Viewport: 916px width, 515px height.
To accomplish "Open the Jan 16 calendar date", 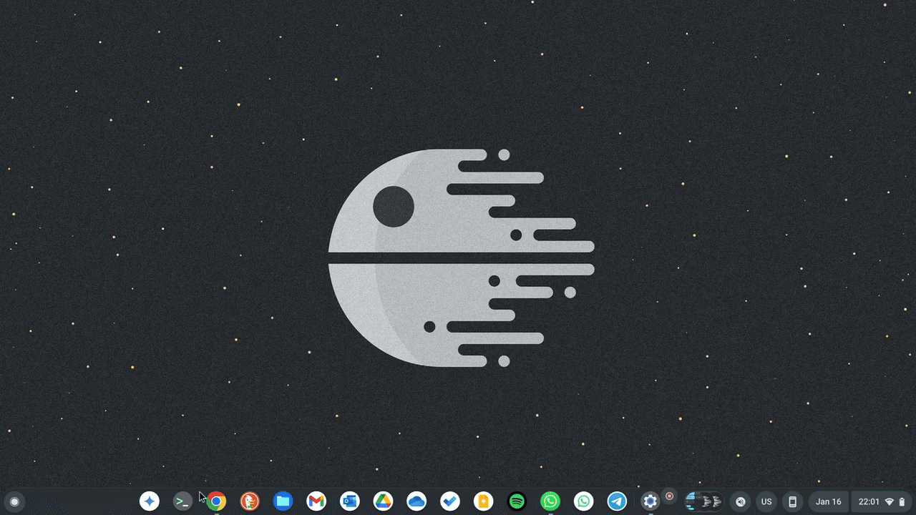I will tap(829, 501).
